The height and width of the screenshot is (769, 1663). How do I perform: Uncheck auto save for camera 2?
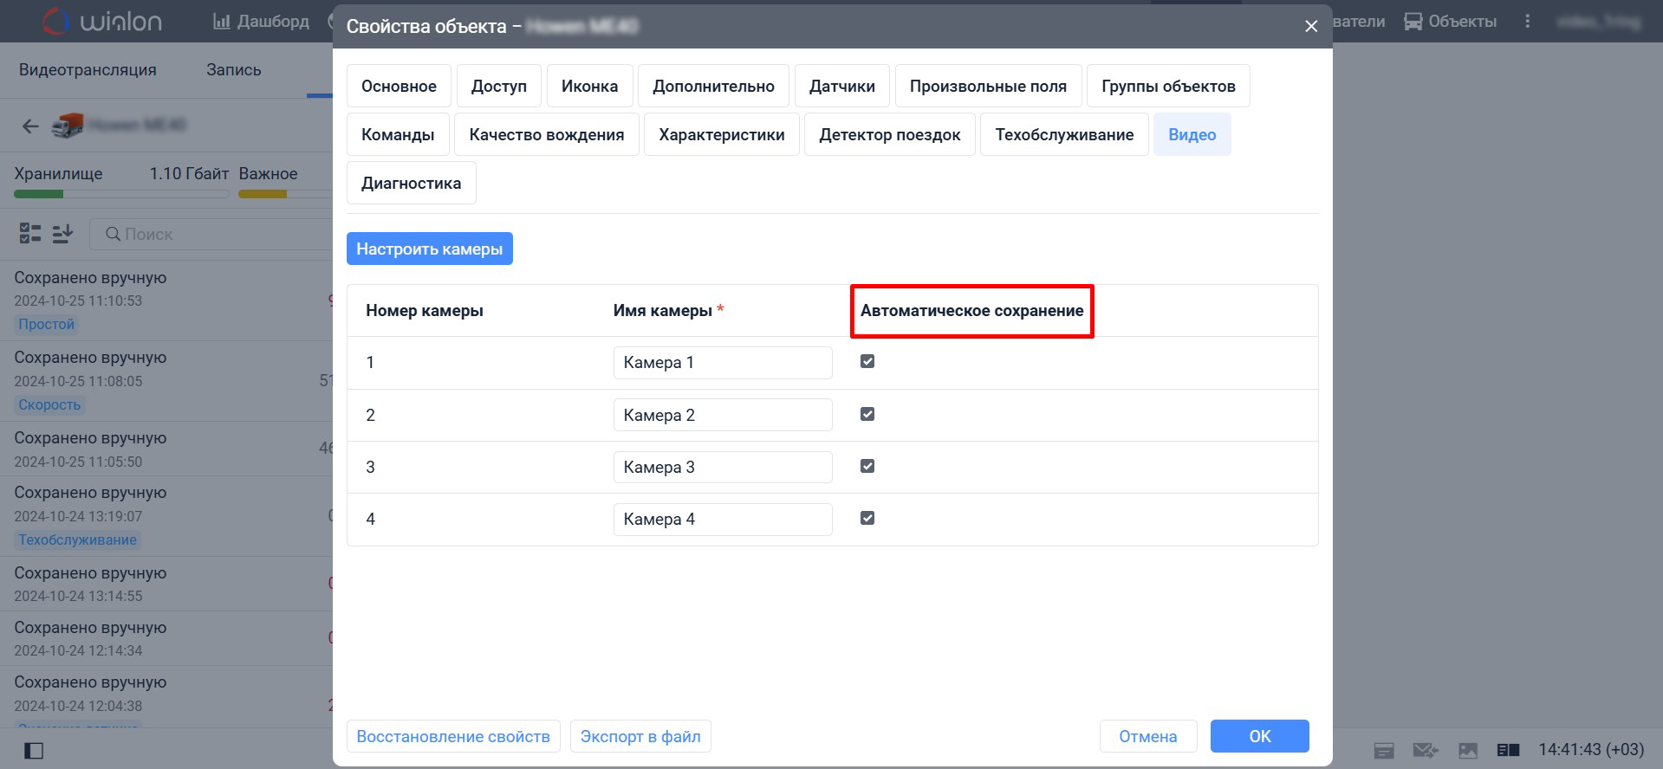867,414
